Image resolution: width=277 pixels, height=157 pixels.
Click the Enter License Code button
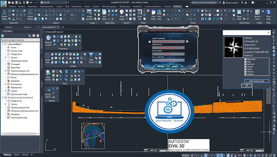[x=257, y=81]
